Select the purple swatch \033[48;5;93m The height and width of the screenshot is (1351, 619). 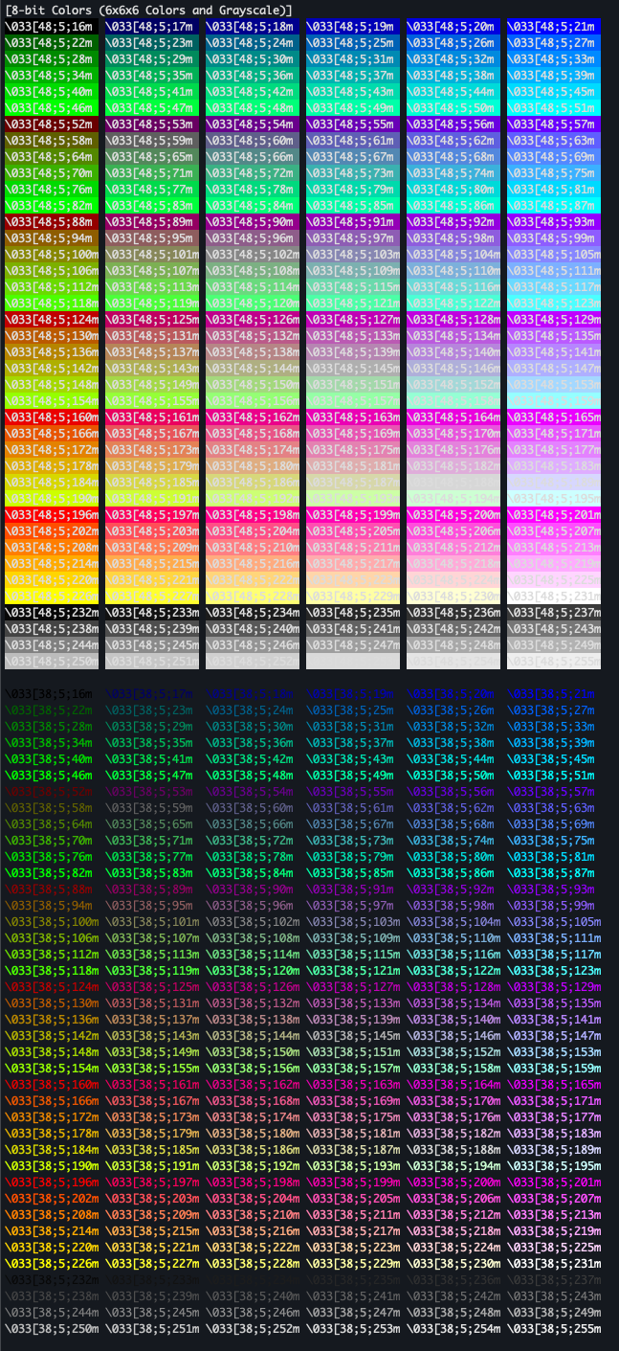pyautogui.click(x=553, y=222)
